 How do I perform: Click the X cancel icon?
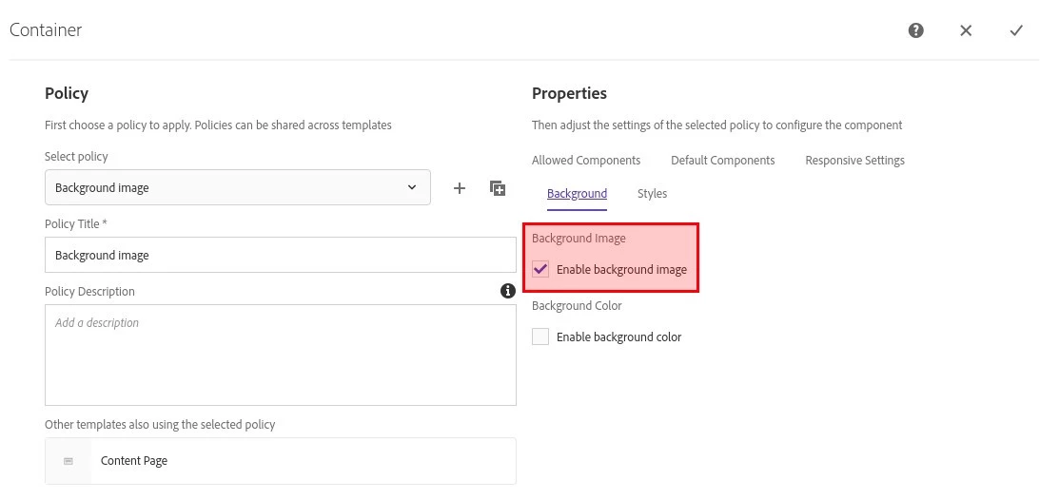click(x=966, y=30)
